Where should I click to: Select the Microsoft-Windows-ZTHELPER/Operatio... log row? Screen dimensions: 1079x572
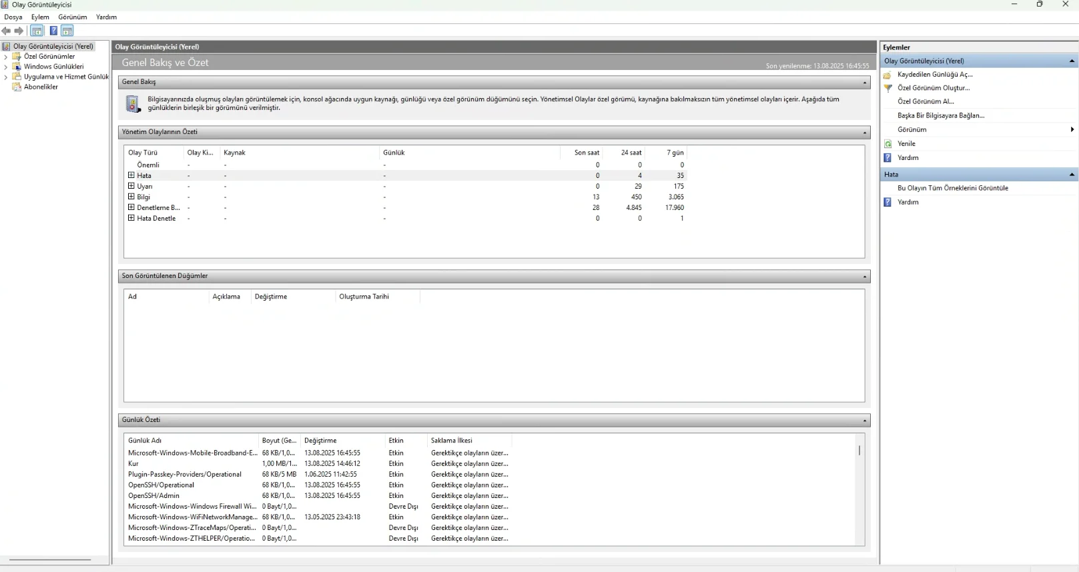(318, 538)
